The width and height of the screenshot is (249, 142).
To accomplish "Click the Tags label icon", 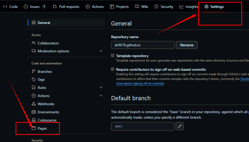I will pos(33,79).
